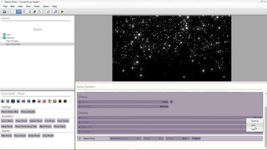Save the project with the floppy disk icon

4,12
